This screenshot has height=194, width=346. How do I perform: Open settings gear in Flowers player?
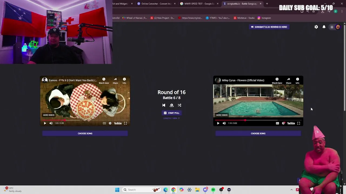pos(283,123)
